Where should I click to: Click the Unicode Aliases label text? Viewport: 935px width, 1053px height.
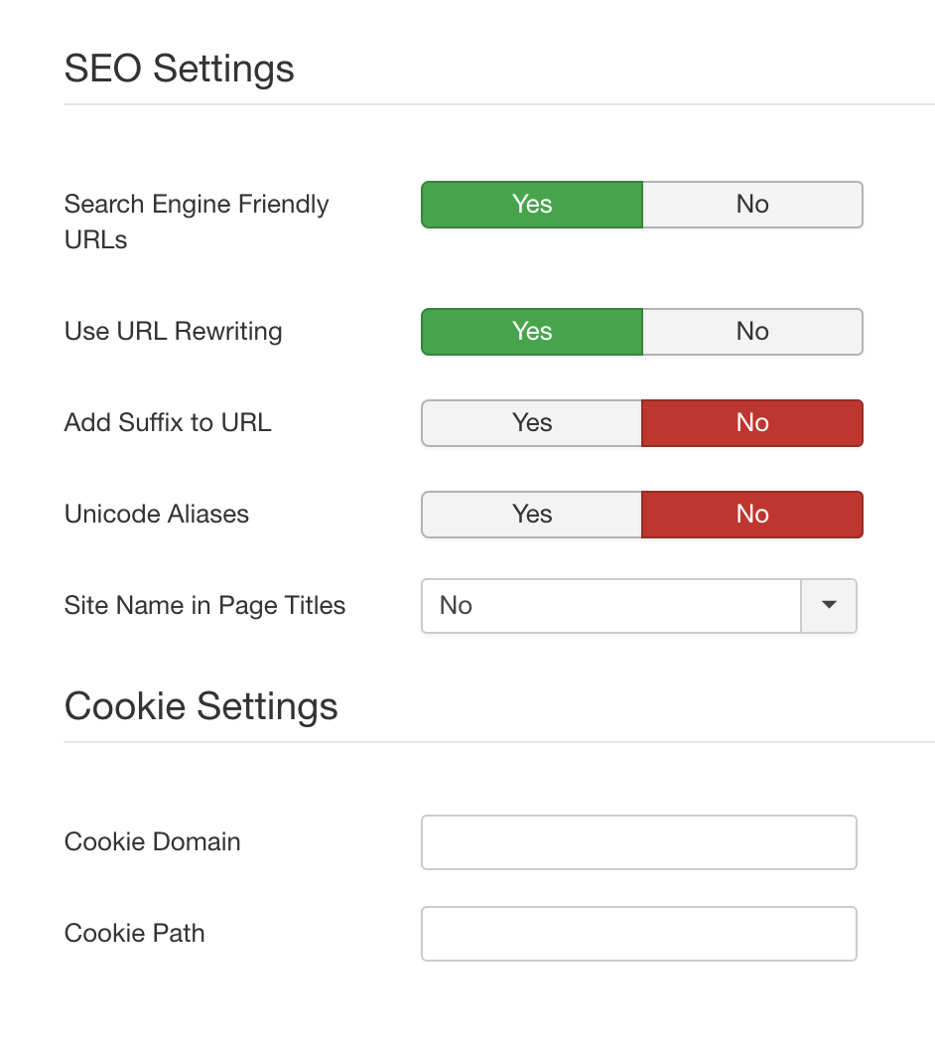point(157,515)
